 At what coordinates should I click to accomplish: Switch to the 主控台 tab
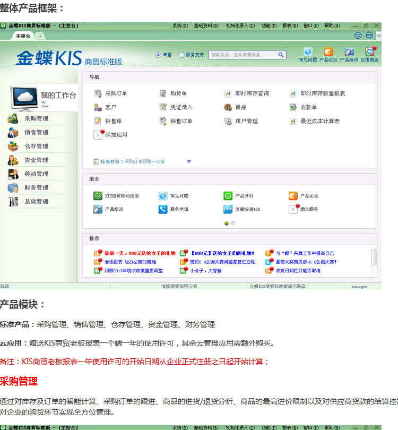coord(23,36)
